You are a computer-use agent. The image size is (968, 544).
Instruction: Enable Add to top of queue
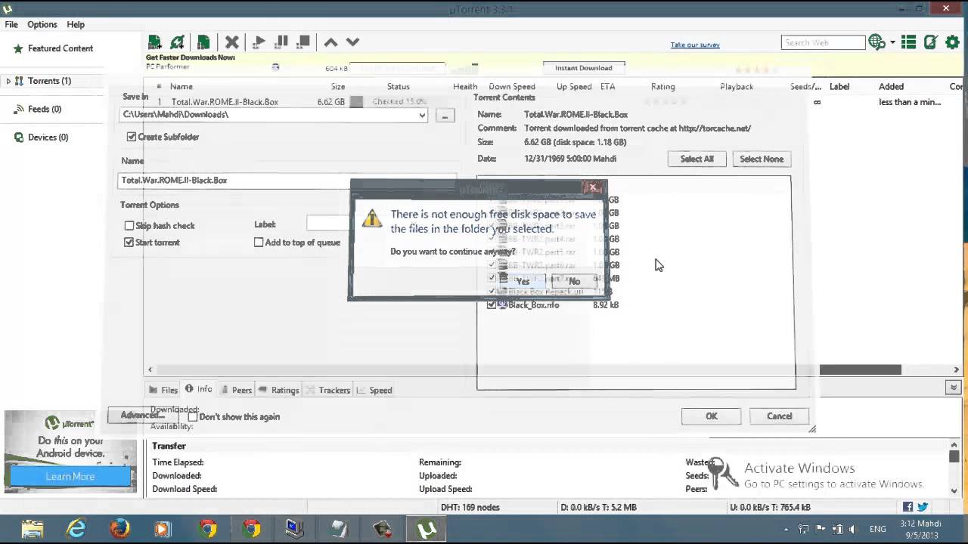pyautogui.click(x=259, y=242)
